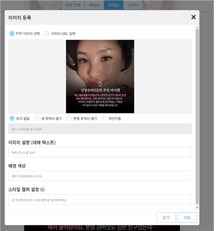
Task: Open the 스타일 헬퍼 설정 help icon
Action: click(42, 189)
